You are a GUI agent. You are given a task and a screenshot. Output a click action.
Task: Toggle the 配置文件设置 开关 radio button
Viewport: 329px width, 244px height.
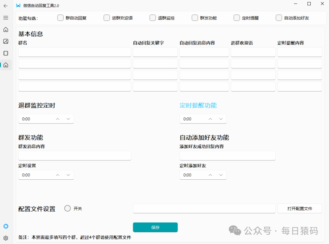(67, 208)
